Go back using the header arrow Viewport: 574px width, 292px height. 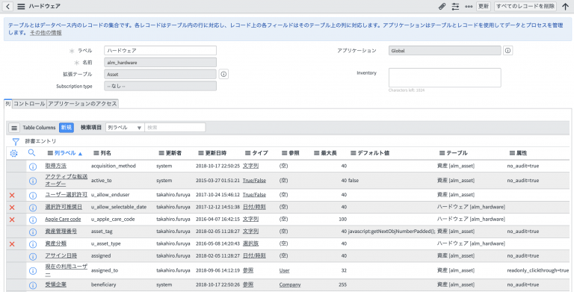pos(7,6)
